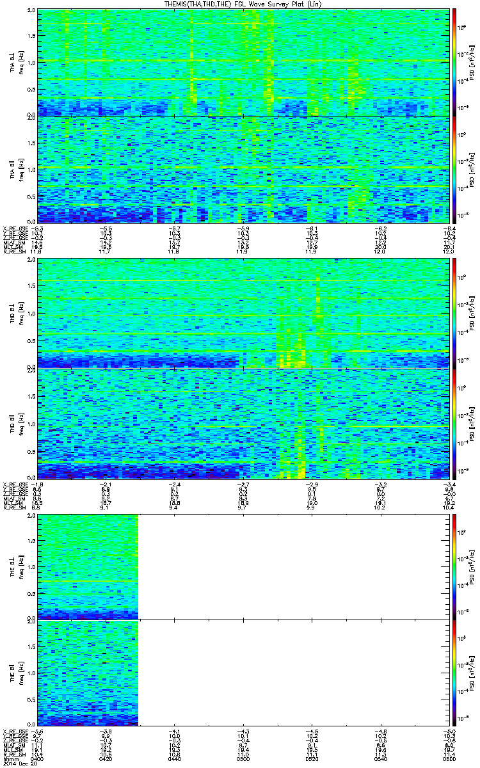Click inside the THA B⊥ spectrogram panel
The height and width of the screenshot is (768, 480).
pos(243,62)
